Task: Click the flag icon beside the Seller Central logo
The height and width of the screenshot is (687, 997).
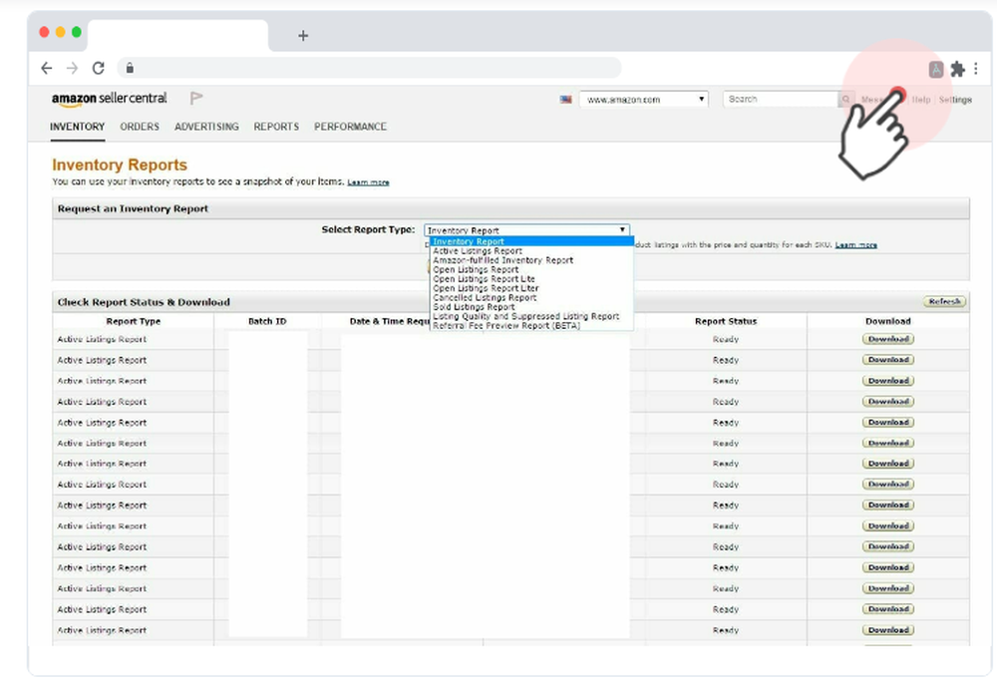Action: (196, 98)
